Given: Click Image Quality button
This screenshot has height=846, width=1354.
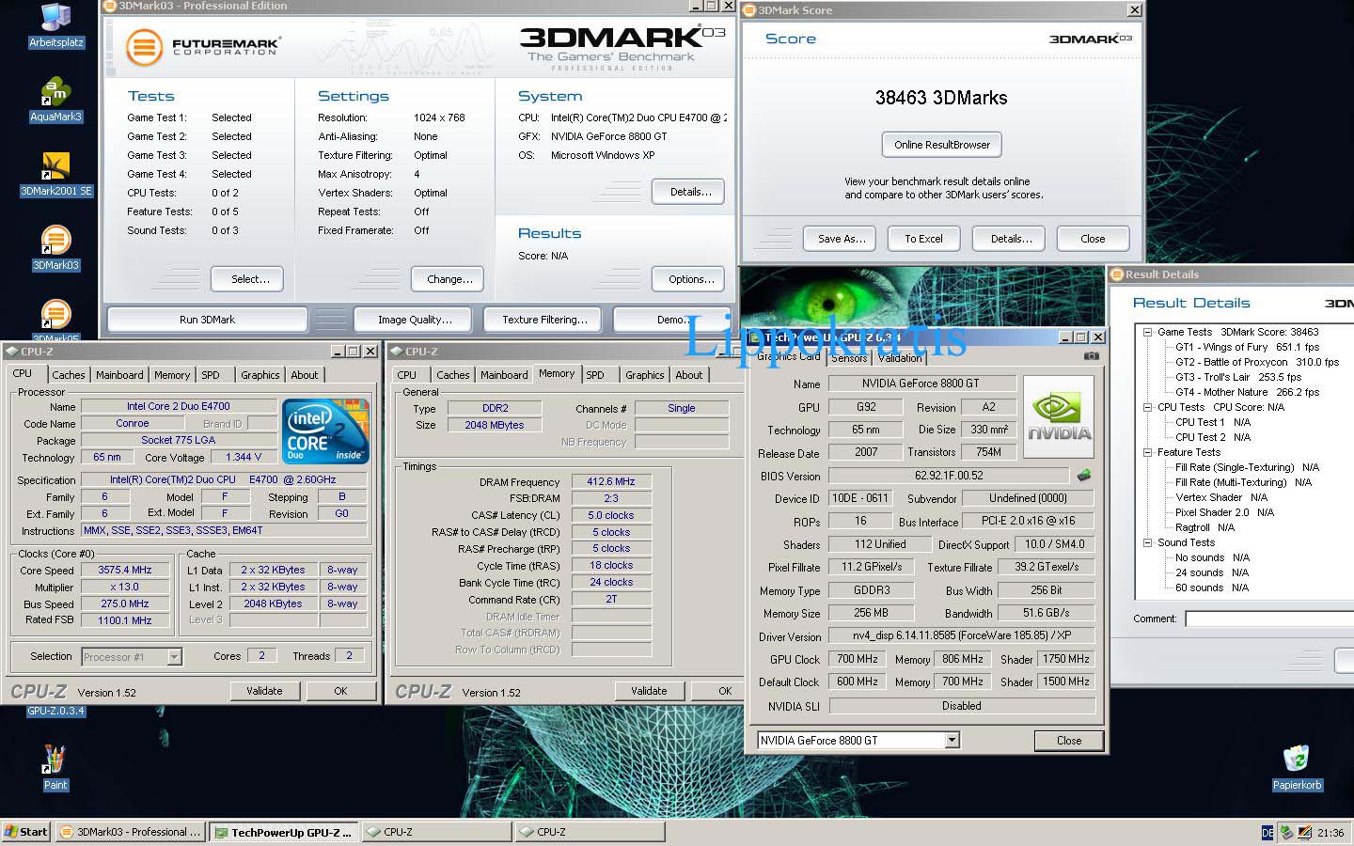Looking at the screenshot, I should pyautogui.click(x=415, y=320).
